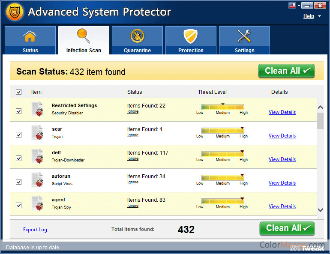Screen dimensions: 330x254
Task: Open the Quarantine bug icon
Action: (137, 36)
